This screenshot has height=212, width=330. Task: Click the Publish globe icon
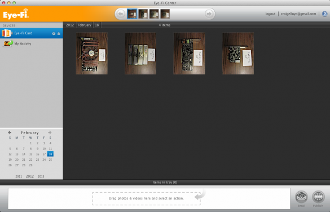coord(318,197)
